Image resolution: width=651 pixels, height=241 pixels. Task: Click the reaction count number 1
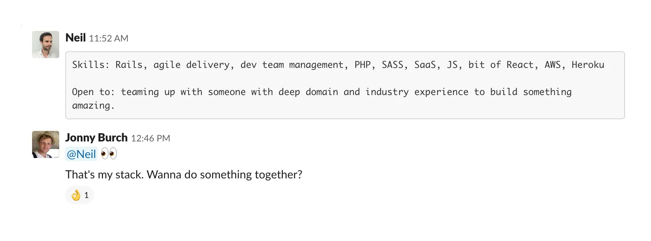pyautogui.click(x=86, y=195)
